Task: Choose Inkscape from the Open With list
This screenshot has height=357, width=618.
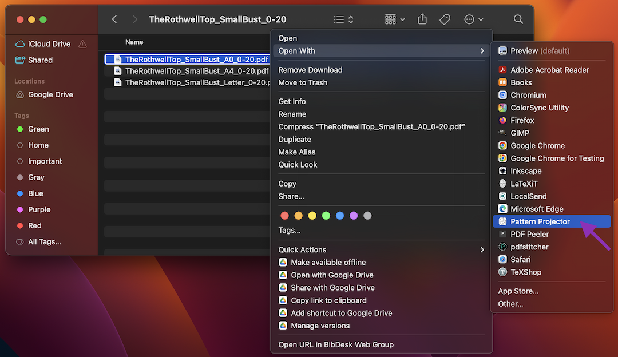Action: 526,171
